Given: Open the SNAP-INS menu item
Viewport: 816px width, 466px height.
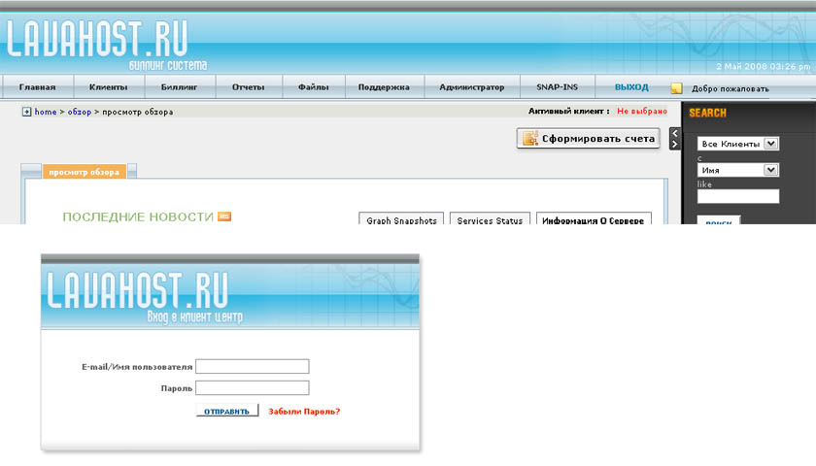Looking at the screenshot, I should [557, 86].
